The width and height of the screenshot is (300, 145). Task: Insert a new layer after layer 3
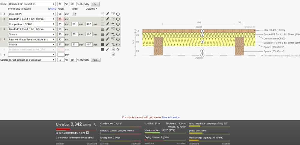tap(113, 29)
